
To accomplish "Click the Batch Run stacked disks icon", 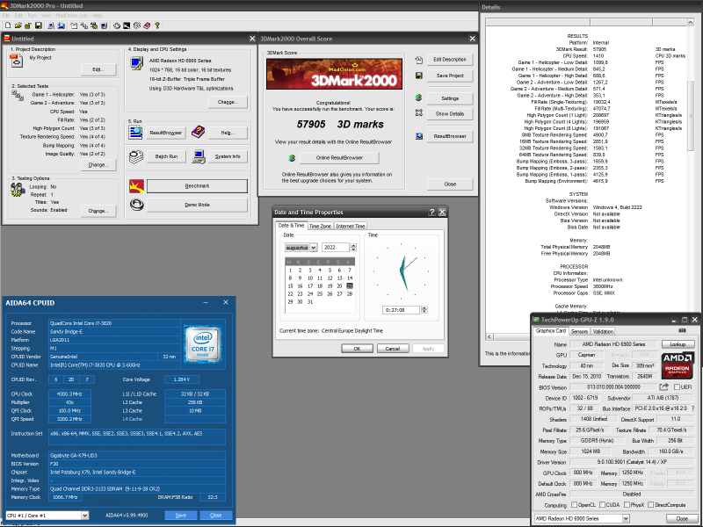I will [136, 156].
